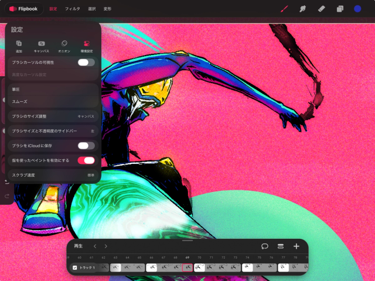Go to the next frame arrow

pos(105,246)
